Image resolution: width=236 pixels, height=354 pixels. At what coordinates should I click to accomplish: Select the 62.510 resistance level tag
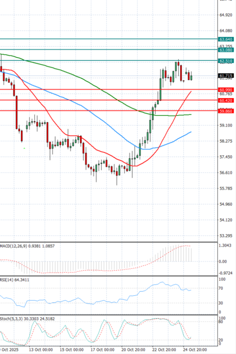[x=226, y=61]
